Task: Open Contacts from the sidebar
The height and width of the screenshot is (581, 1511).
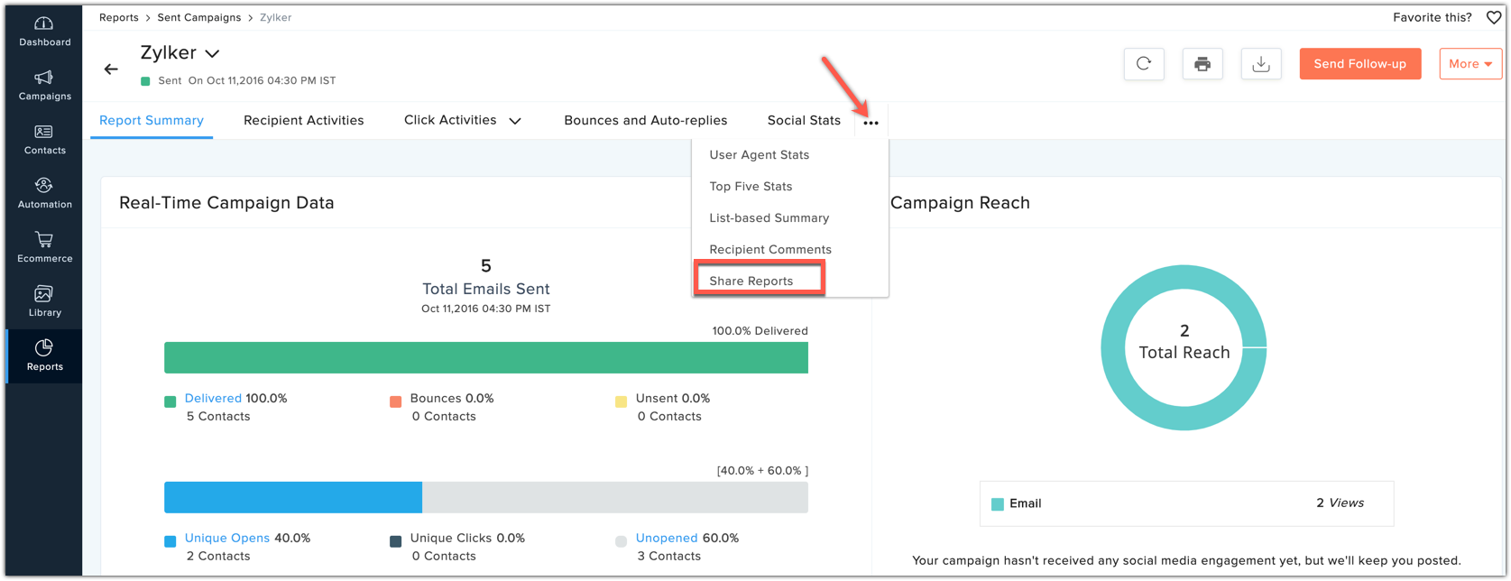Action: pyautogui.click(x=44, y=140)
